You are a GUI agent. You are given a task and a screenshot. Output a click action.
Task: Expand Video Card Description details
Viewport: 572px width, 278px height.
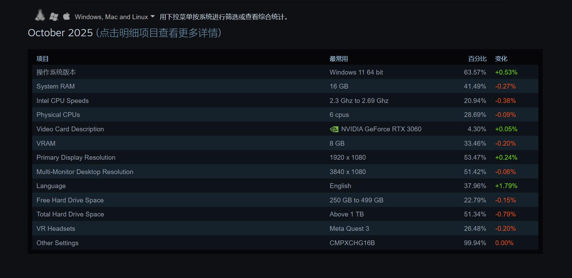[70, 129]
